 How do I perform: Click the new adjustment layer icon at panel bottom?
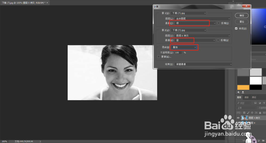[259, 141]
